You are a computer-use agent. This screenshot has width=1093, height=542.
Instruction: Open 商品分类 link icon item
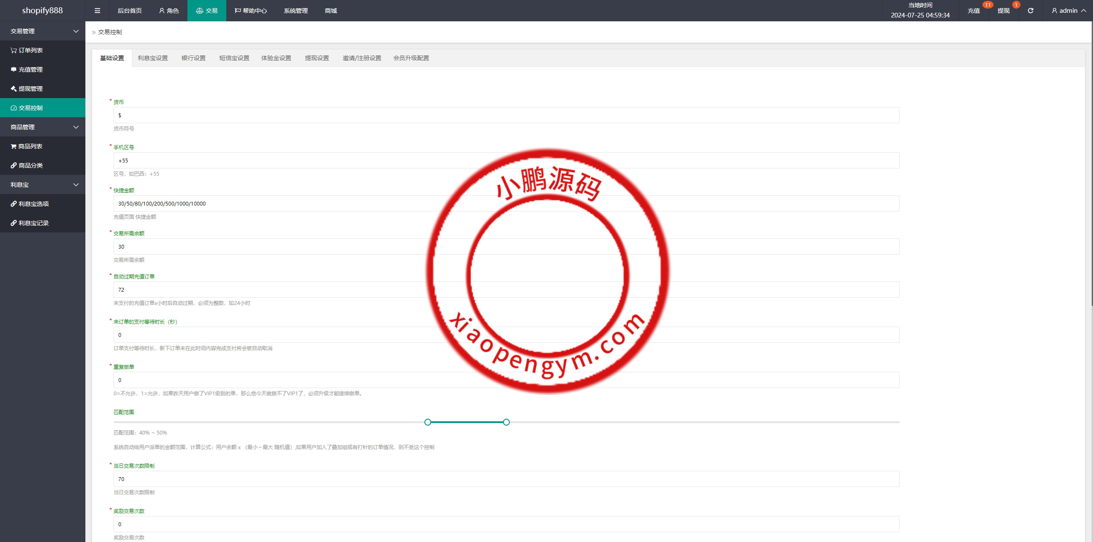(x=27, y=165)
